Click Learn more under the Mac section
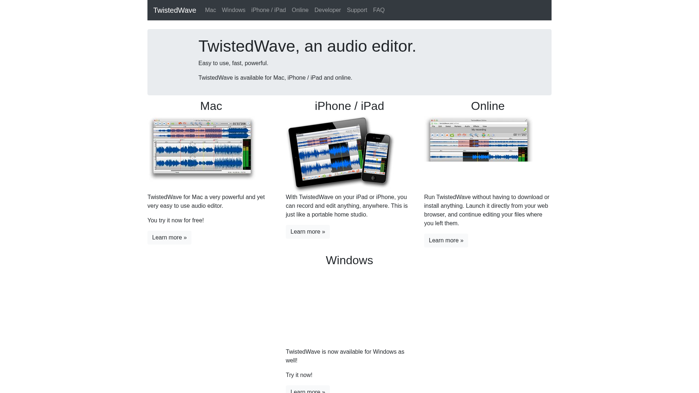699x393 pixels. (x=169, y=237)
